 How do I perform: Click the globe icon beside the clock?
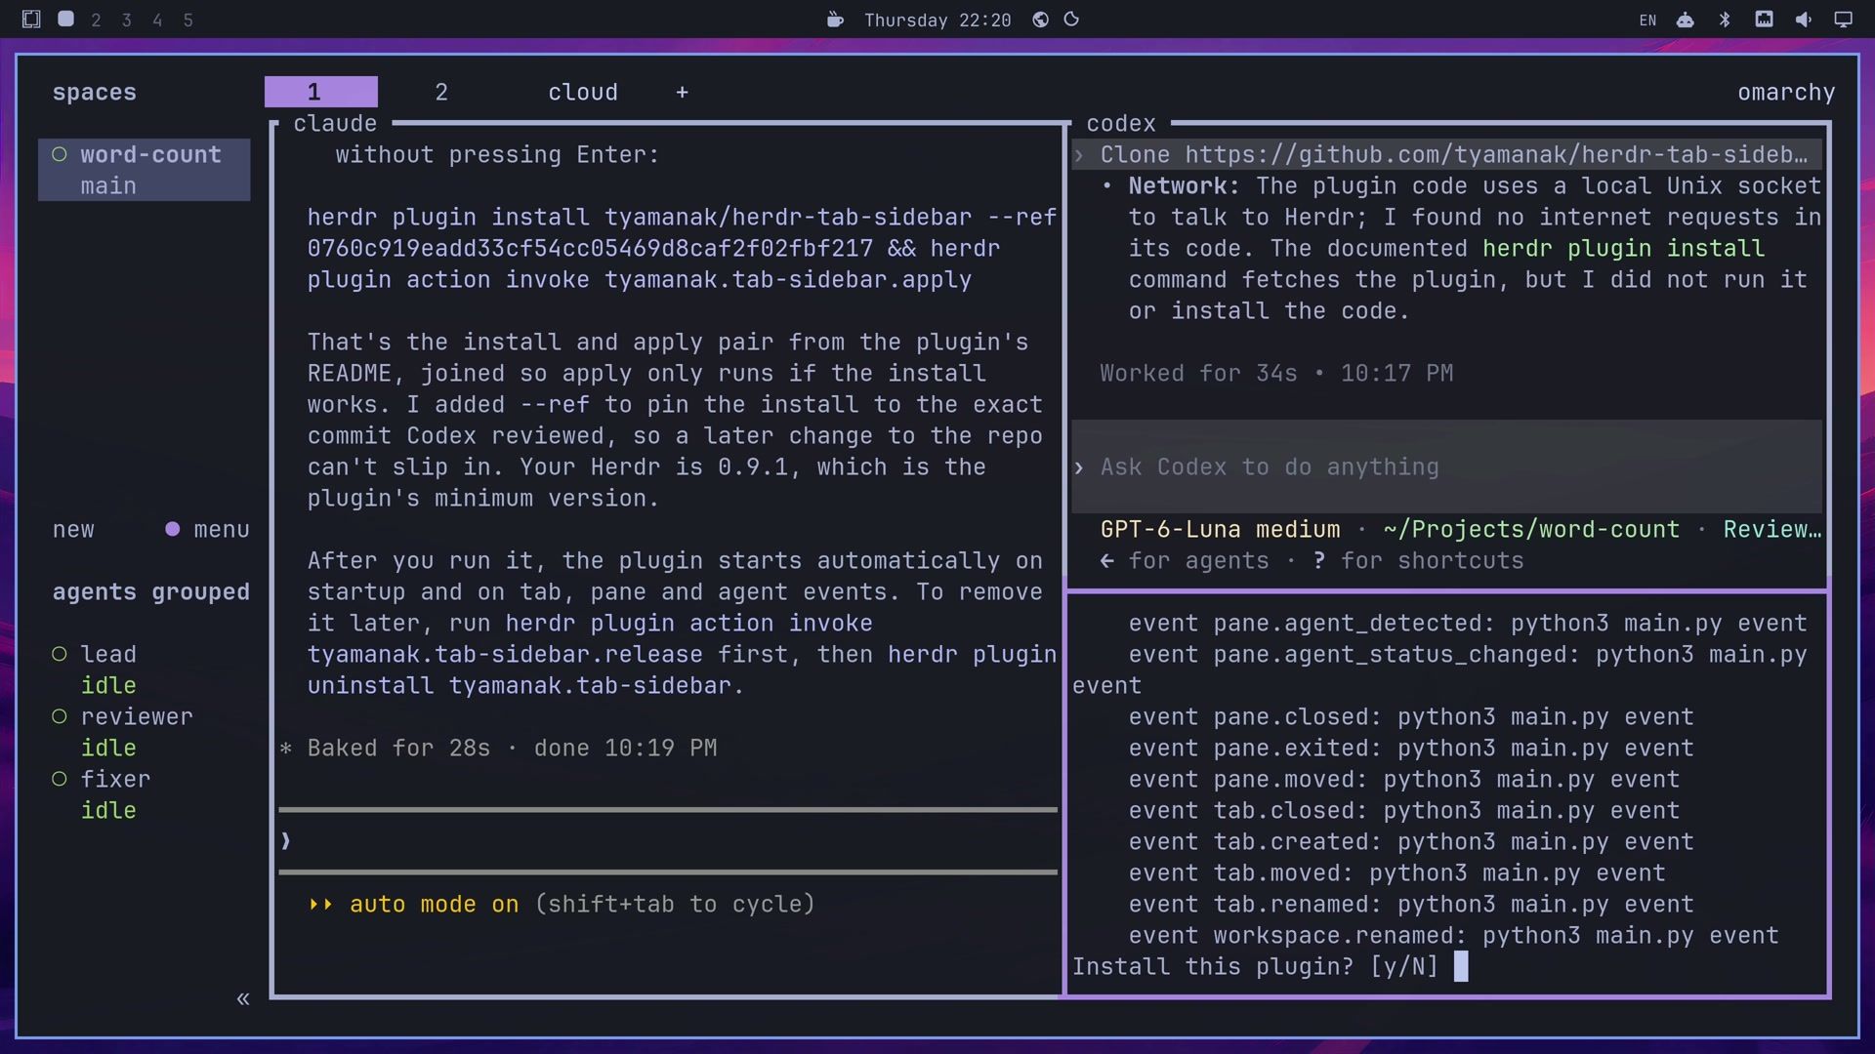(x=1041, y=20)
